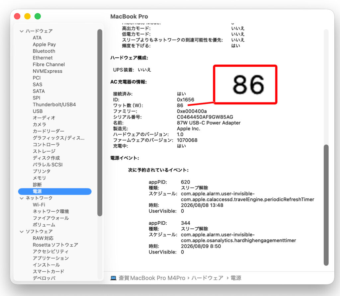Select Wi-Fi under network

point(39,205)
